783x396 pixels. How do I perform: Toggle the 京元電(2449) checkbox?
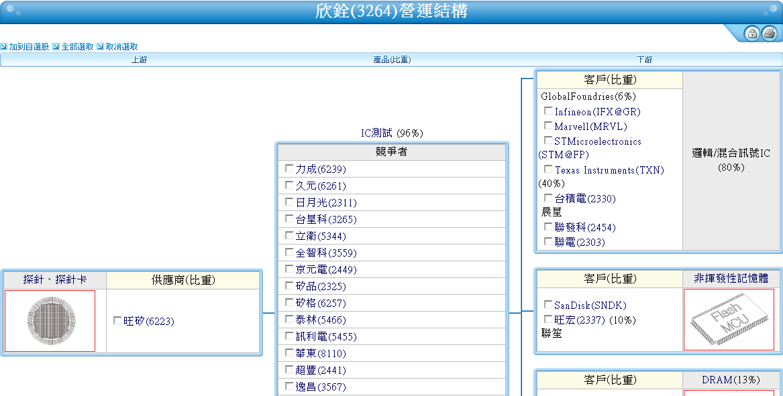click(289, 269)
